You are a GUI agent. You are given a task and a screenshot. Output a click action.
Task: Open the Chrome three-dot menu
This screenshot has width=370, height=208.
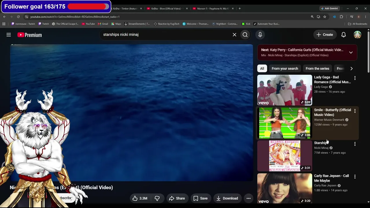pos(365,17)
